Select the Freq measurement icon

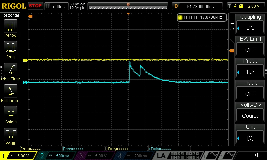click(x=11, y=47)
